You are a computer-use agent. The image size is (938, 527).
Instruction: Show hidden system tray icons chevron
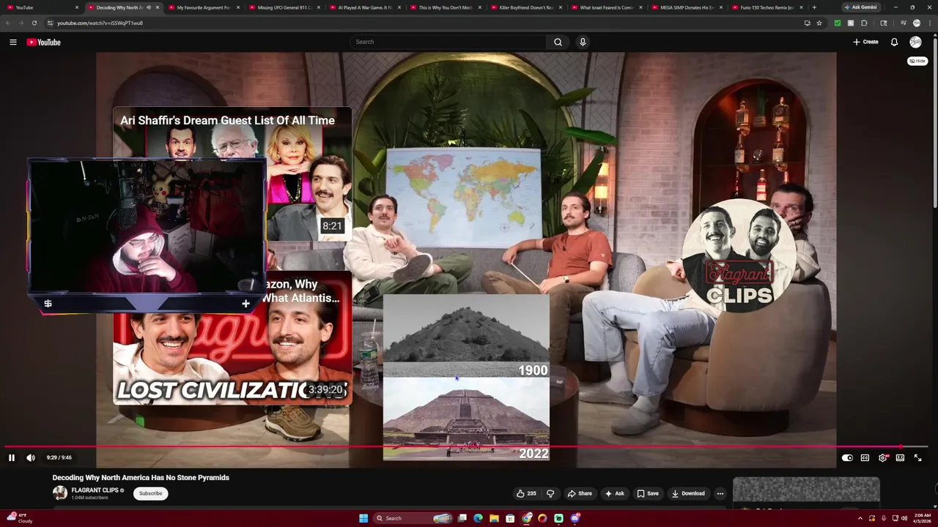pyautogui.click(x=860, y=518)
